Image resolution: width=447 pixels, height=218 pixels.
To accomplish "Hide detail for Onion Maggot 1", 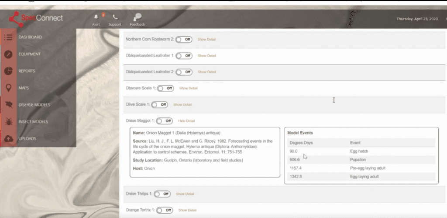I will click(186, 121).
